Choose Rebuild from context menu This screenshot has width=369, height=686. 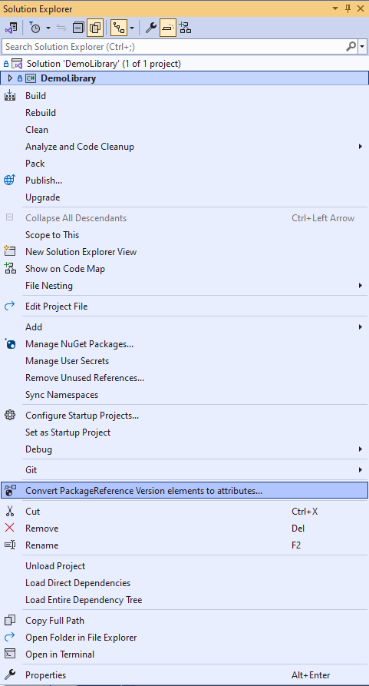pyautogui.click(x=184, y=113)
